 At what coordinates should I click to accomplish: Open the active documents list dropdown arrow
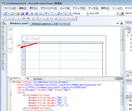coord(117,23)
